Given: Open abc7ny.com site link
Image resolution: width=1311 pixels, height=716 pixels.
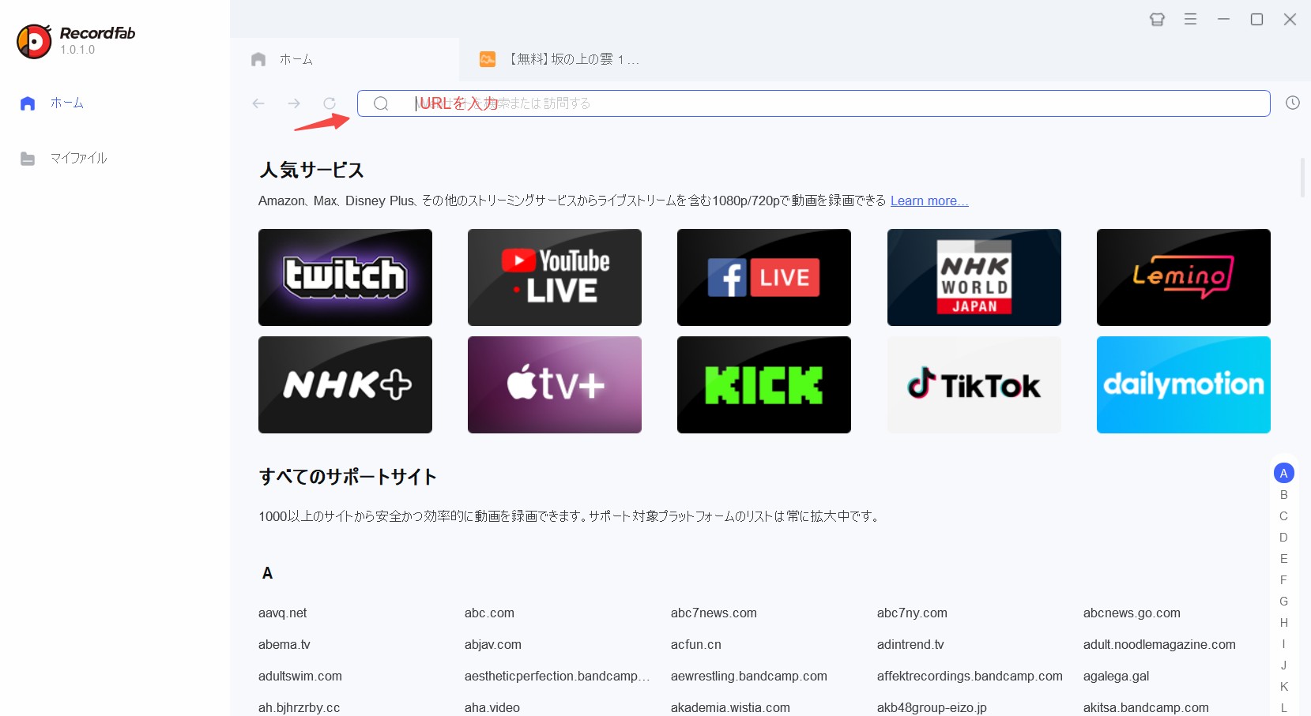Looking at the screenshot, I should coord(912,613).
